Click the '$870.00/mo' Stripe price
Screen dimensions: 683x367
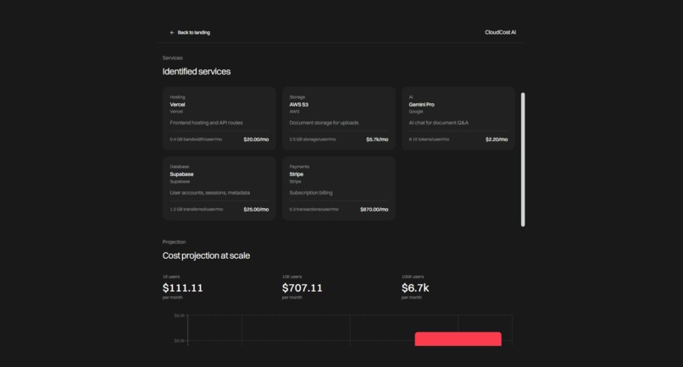(x=375, y=210)
